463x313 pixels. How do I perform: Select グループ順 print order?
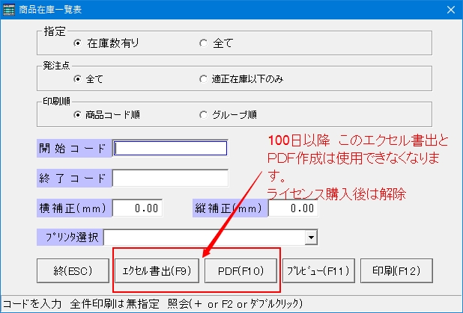tap(203, 114)
